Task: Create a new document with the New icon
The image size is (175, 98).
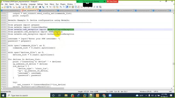Action: (2, 7)
